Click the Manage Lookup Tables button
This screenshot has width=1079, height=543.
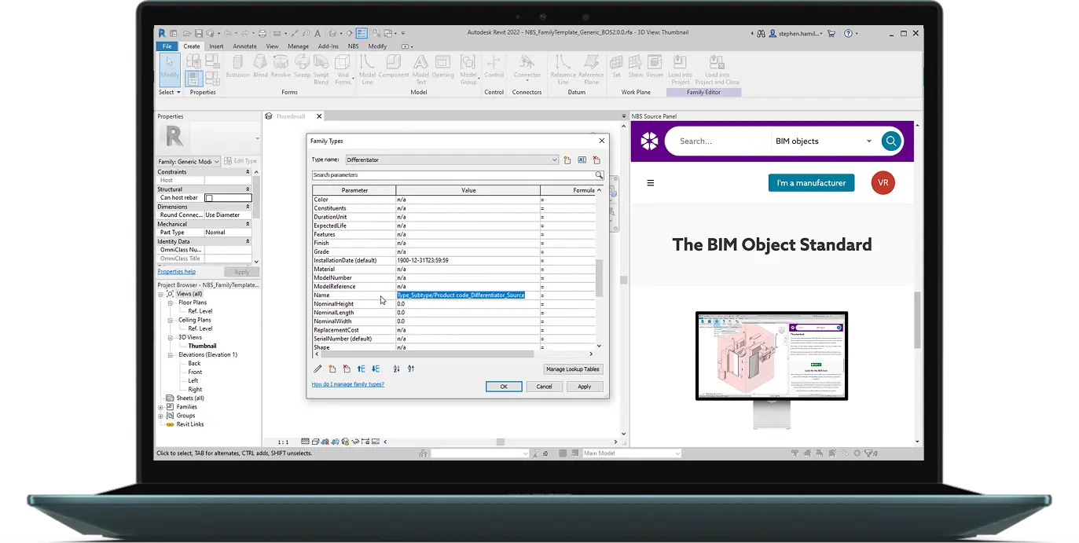pyautogui.click(x=572, y=369)
